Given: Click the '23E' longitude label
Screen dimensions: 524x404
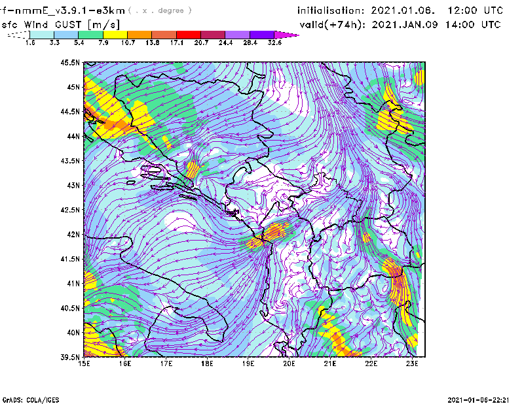Looking at the screenshot, I should 412,363.
